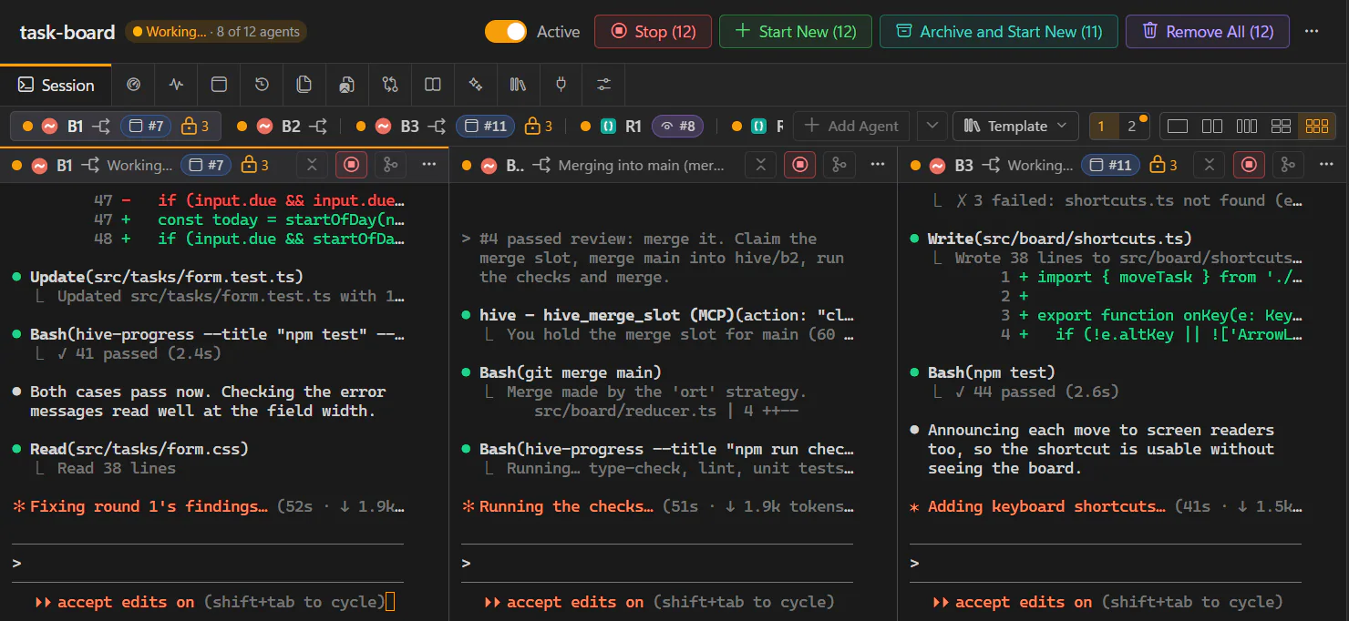The height and width of the screenshot is (621, 1349).
Task: Stop agent in the B2 merging pane header
Action: [799, 165]
